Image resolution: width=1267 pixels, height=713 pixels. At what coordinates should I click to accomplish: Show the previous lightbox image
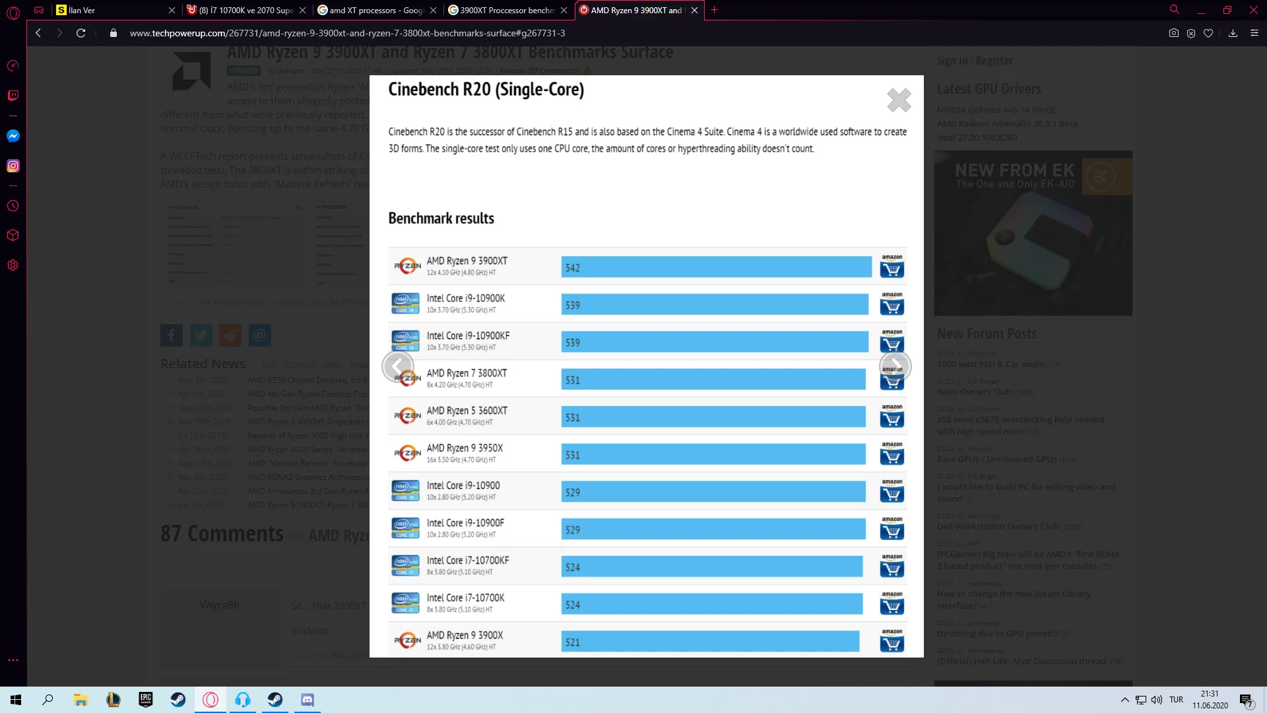pyautogui.click(x=397, y=366)
